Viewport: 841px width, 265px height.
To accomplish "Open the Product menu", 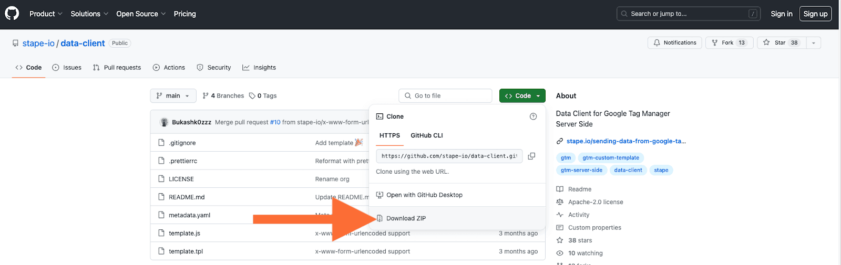I will [x=46, y=14].
